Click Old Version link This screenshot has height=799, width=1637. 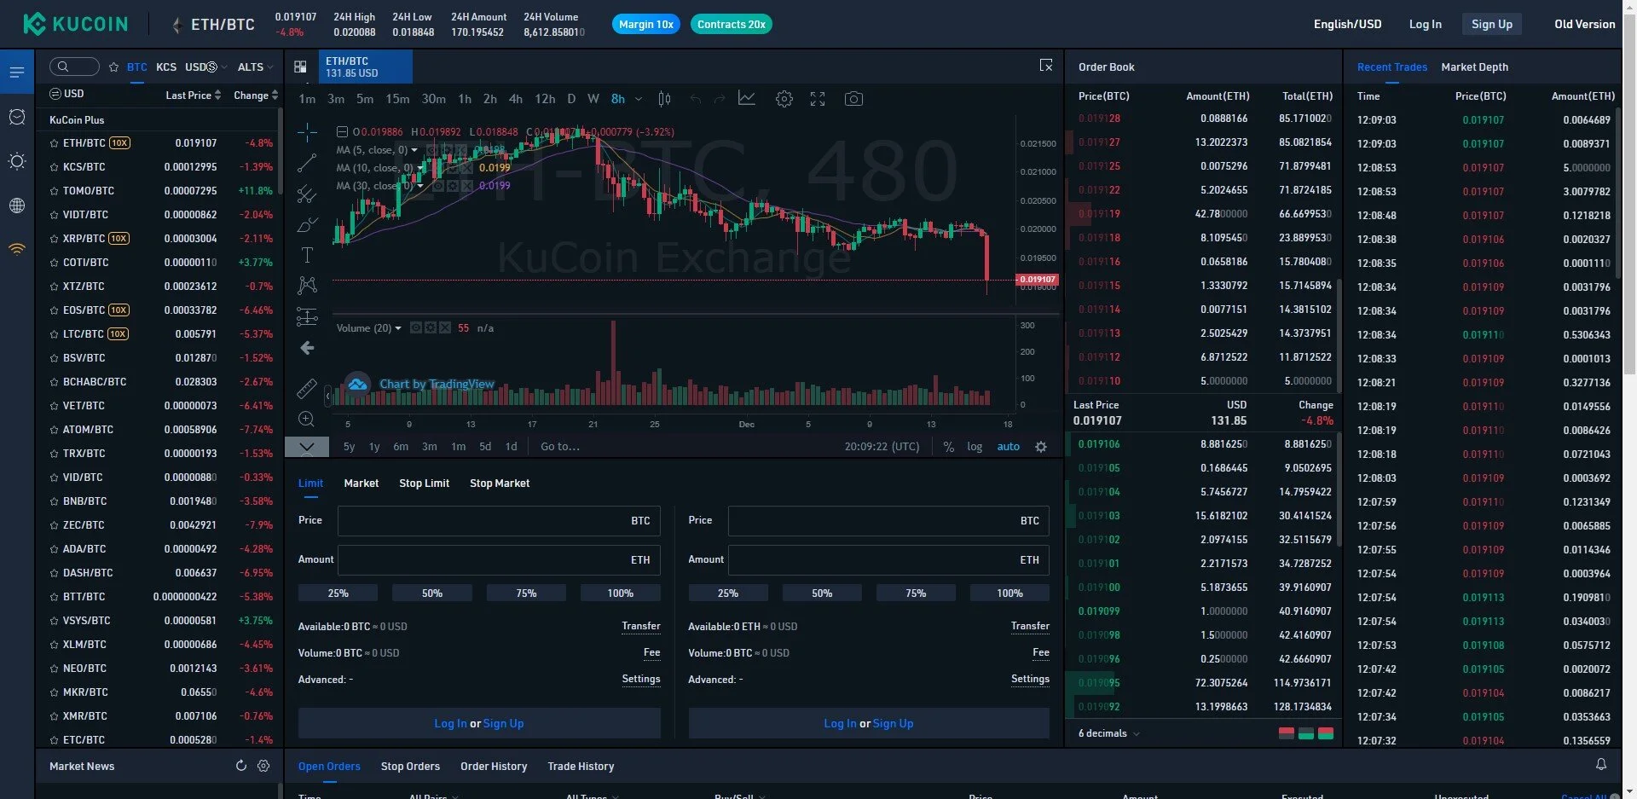coord(1584,24)
